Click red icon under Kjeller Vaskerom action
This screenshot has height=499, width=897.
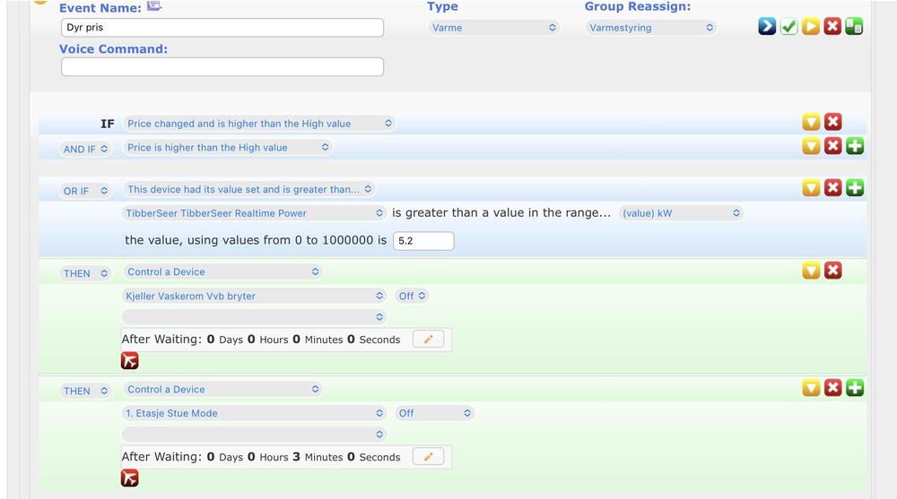pos(130,361)
